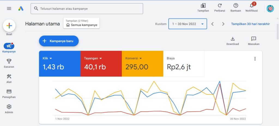
Task: Open the Tampilan appearance icon
Action: pos(203,6)
